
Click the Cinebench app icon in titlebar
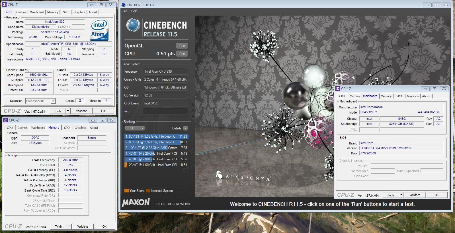(123, 5)
